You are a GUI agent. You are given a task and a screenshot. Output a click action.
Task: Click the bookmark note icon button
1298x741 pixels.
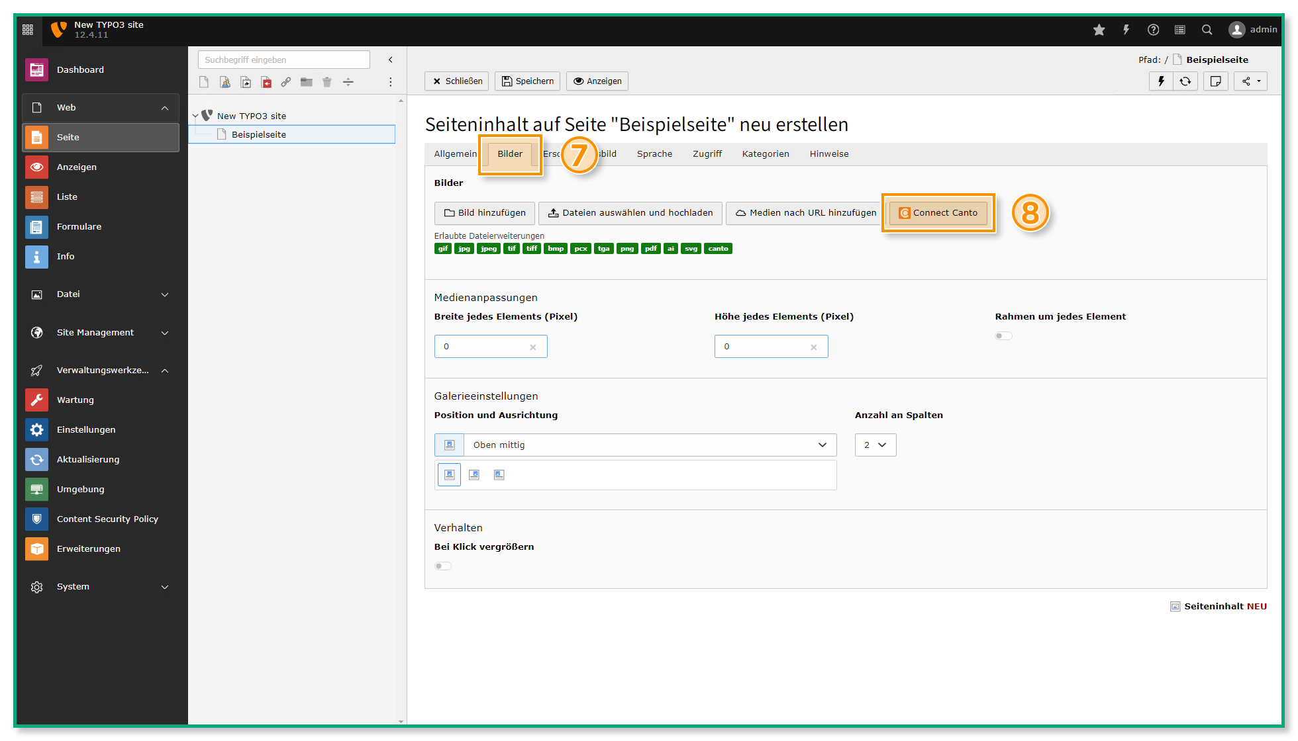click(1216, 81)
